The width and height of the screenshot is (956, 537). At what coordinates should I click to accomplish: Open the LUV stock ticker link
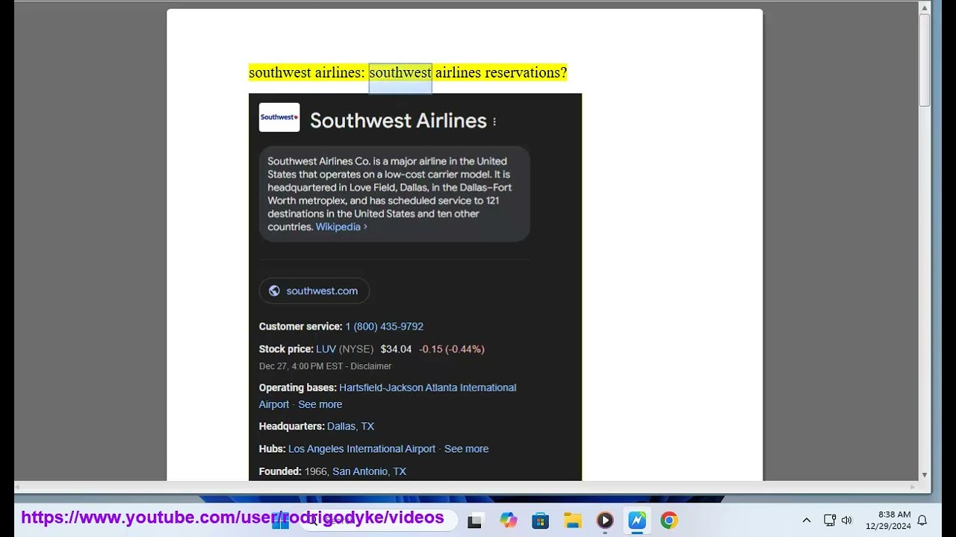point(326,349)
